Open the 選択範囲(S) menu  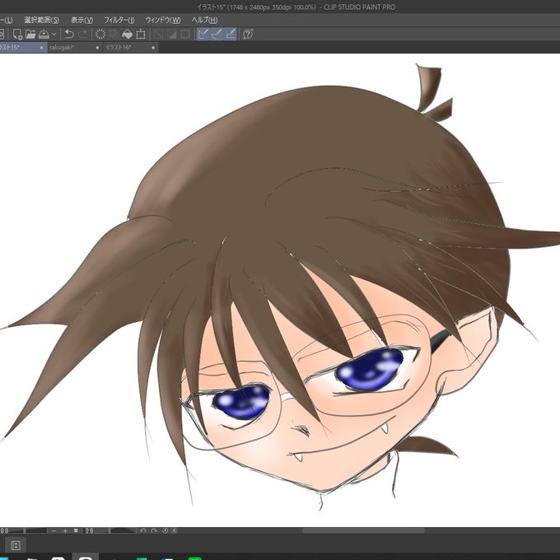click(x=41, y=20)
